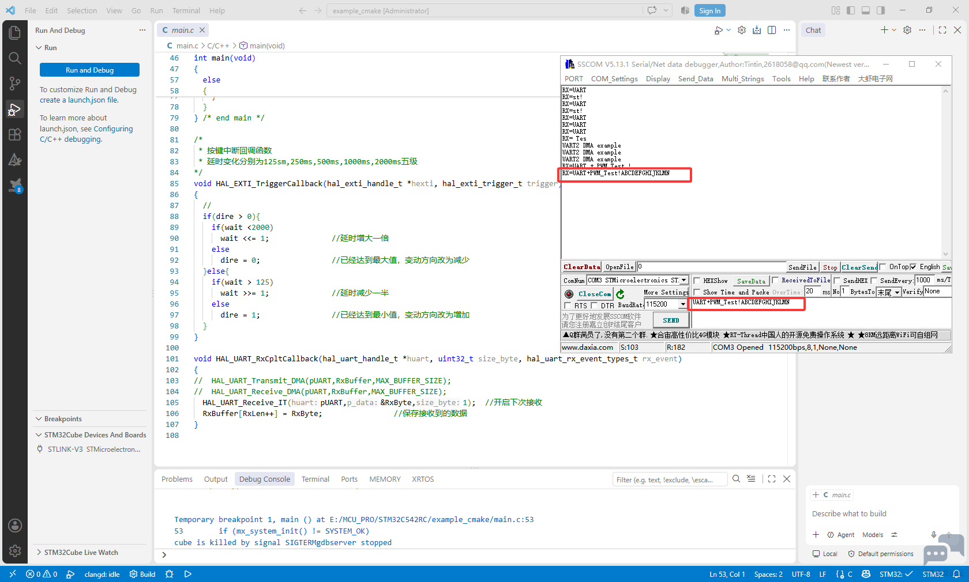Click the blue Run and Debug button

click(x=89, y=70)
